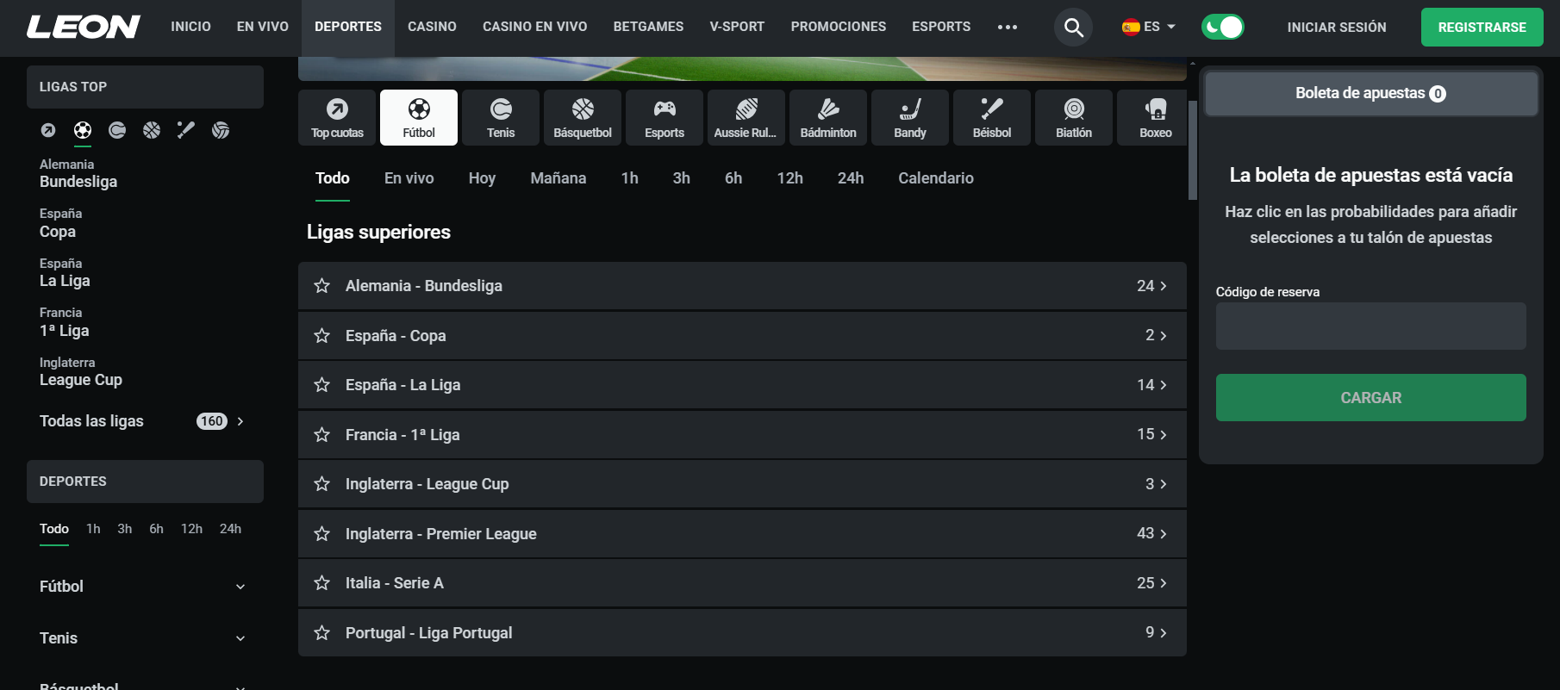The width and height of the screenshot is (1560, 690).
Task: Click top-odds icon in Ligas Top sidebar
Action: pos(48,130)
